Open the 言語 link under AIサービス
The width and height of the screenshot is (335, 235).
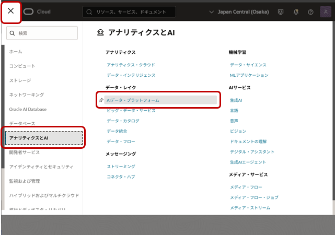[x=234, y=110]
